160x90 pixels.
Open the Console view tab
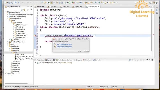[97, 60]
